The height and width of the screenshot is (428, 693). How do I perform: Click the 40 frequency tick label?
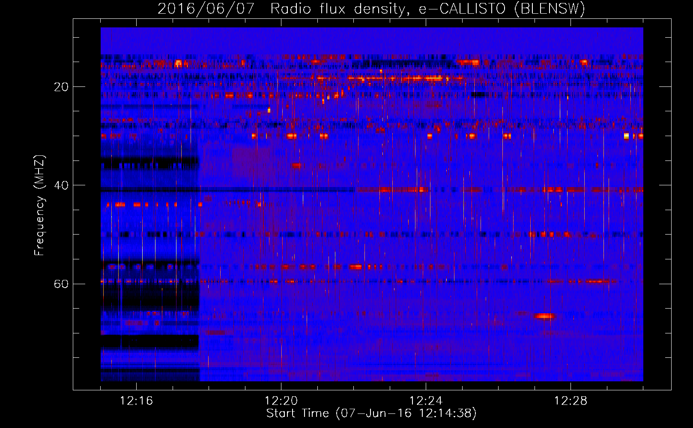click(61, 185)
